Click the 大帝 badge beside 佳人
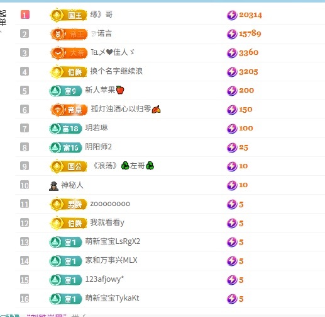 pos(69,53)
